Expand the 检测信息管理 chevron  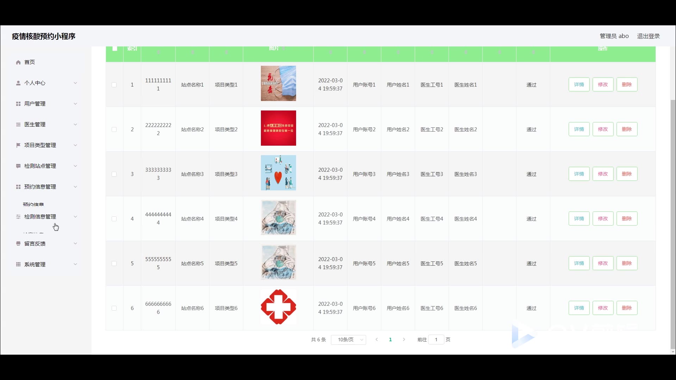(x=75, y=217)
